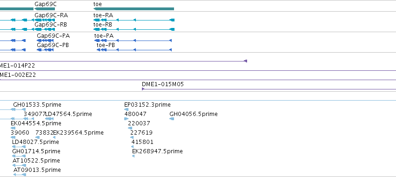
Task: Click the EK268947.5prime EST arrow
Action: [134, 156]
